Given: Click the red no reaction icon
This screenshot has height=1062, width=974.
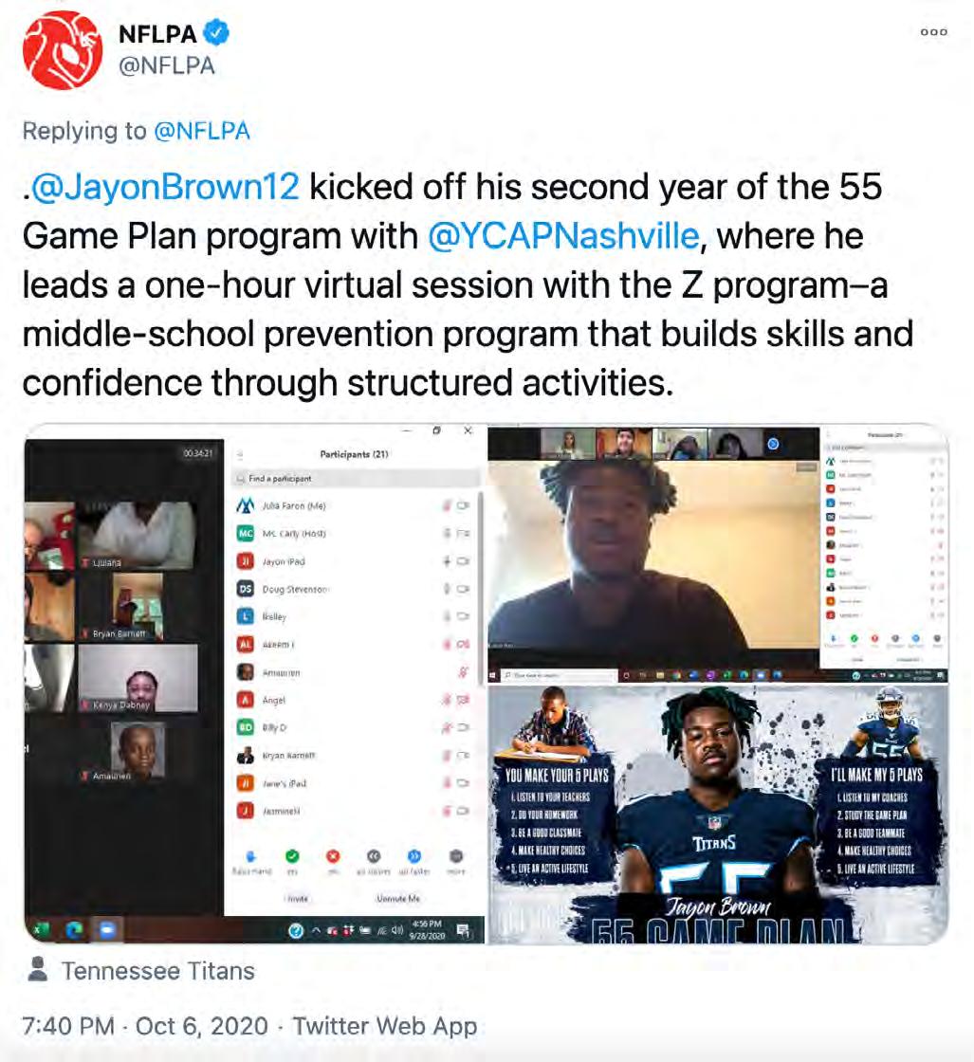Looking at the screenshot, I should coord(333,856).
